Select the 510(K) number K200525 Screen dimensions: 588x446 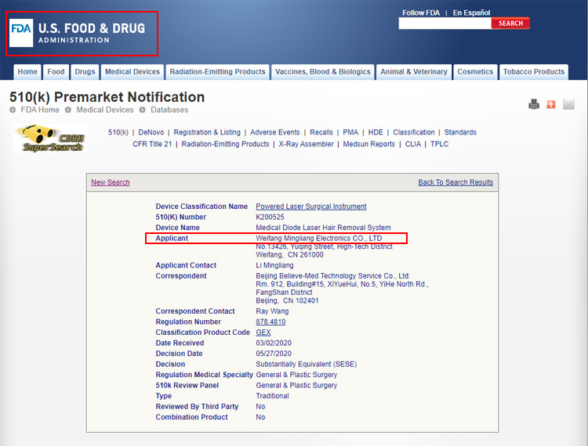(x=270, y=217)
